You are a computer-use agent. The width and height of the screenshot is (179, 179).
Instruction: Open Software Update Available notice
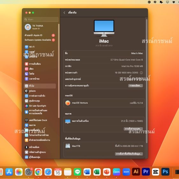[40, 40]
